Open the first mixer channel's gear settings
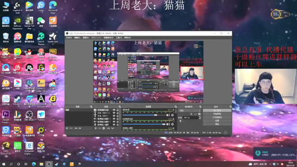Screen dimensions: 297x167 172,115
